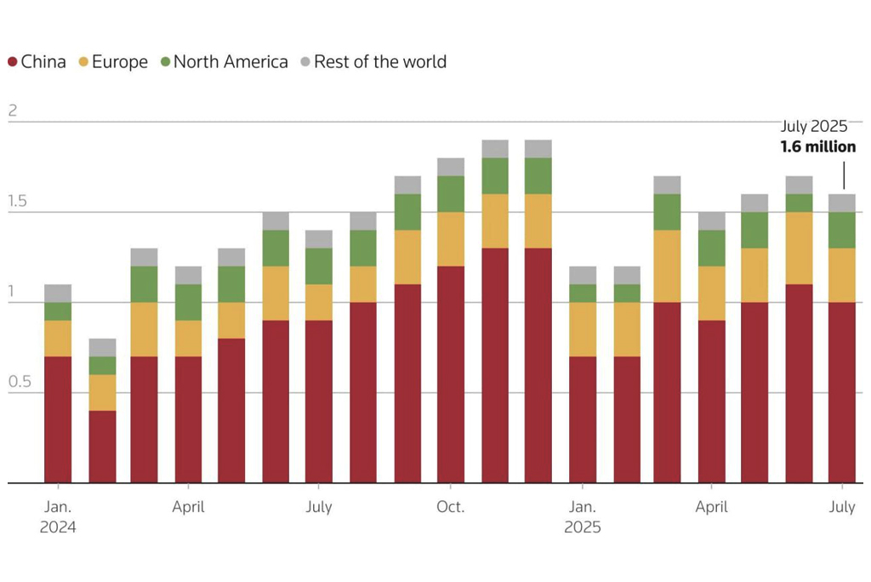Click the '2' y-axis label
This screenshot has width=871, height=582.
pyautogui.click(x=12, y=111)
